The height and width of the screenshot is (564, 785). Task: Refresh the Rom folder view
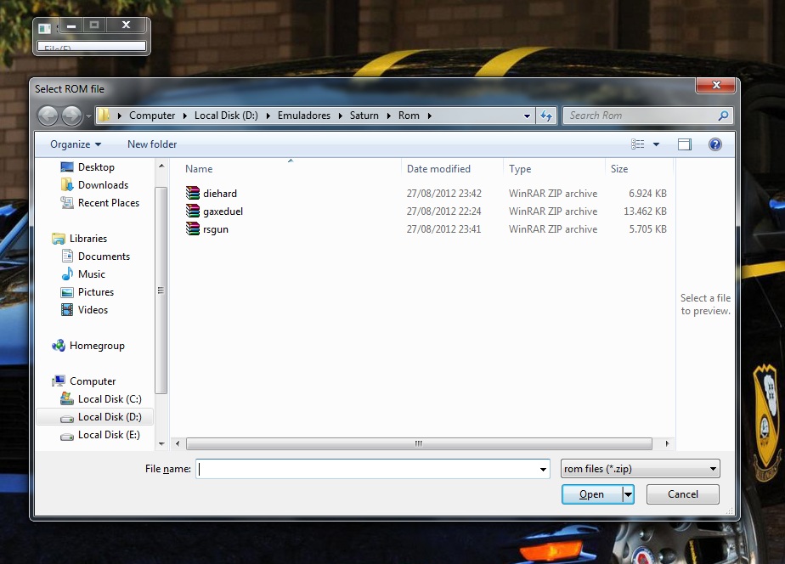546,116
